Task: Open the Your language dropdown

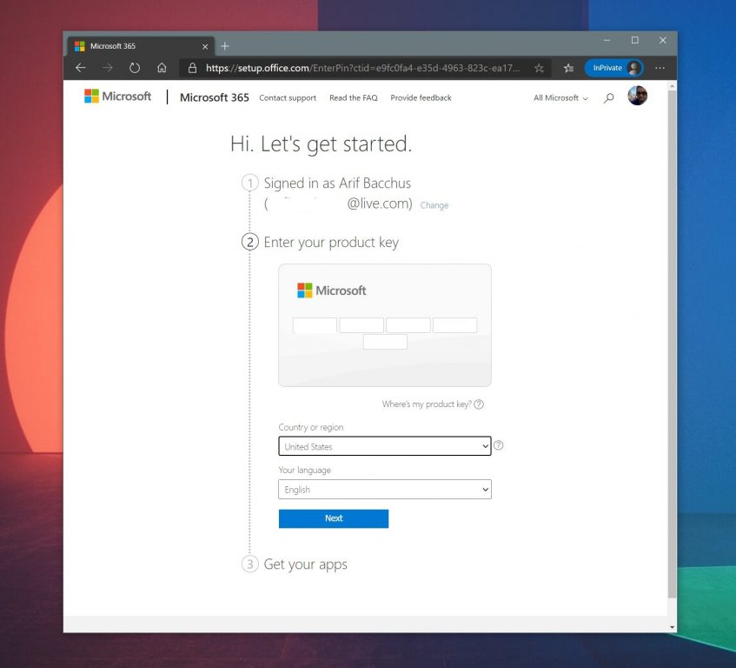Action: (x=384, y=489)
